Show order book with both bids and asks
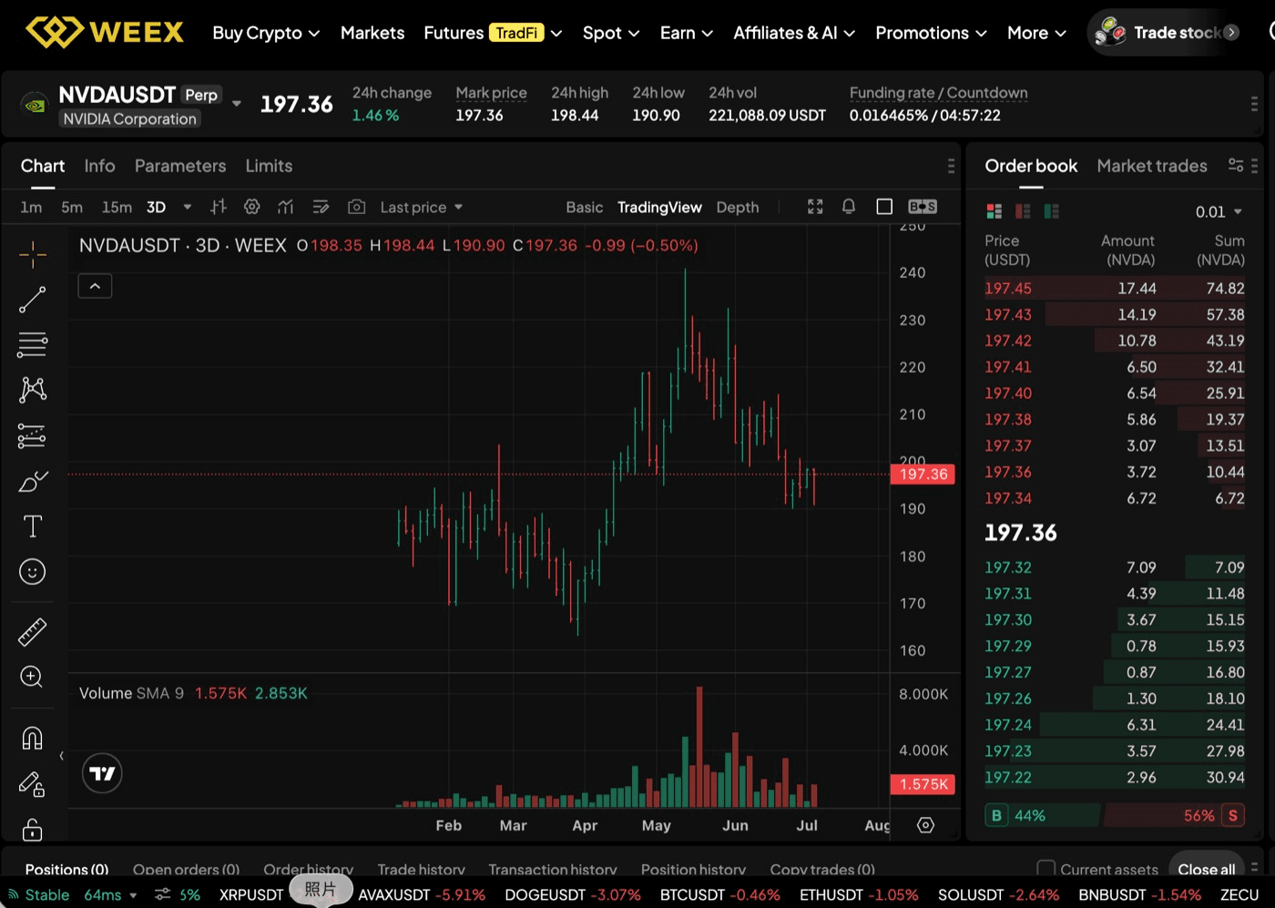 (994, 211)
